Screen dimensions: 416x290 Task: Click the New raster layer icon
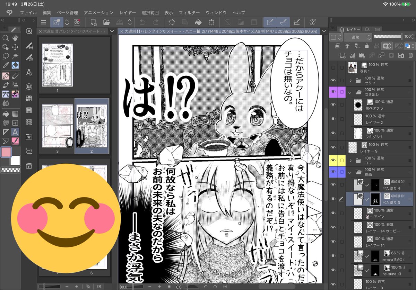343,55
